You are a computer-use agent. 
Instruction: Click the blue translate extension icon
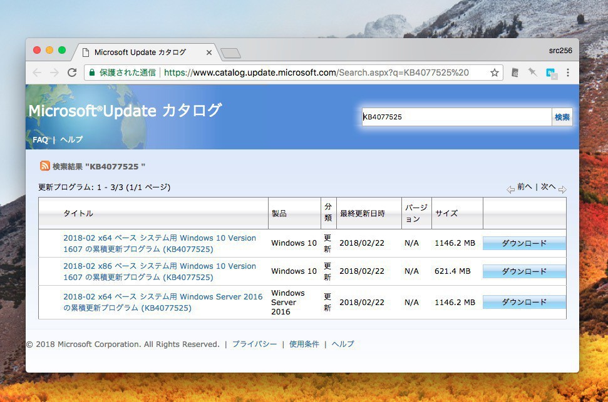point(551,73)
